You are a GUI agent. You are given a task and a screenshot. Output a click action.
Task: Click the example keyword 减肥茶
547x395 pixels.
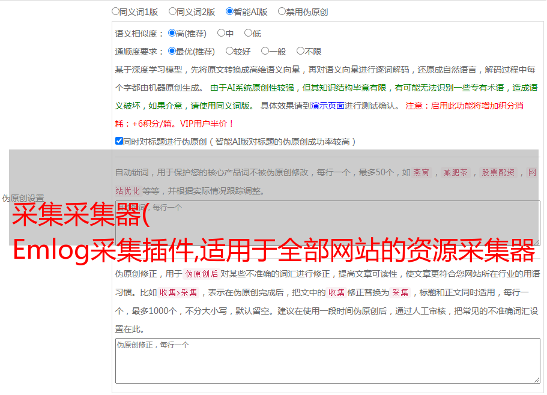click(x=455, y=172)
